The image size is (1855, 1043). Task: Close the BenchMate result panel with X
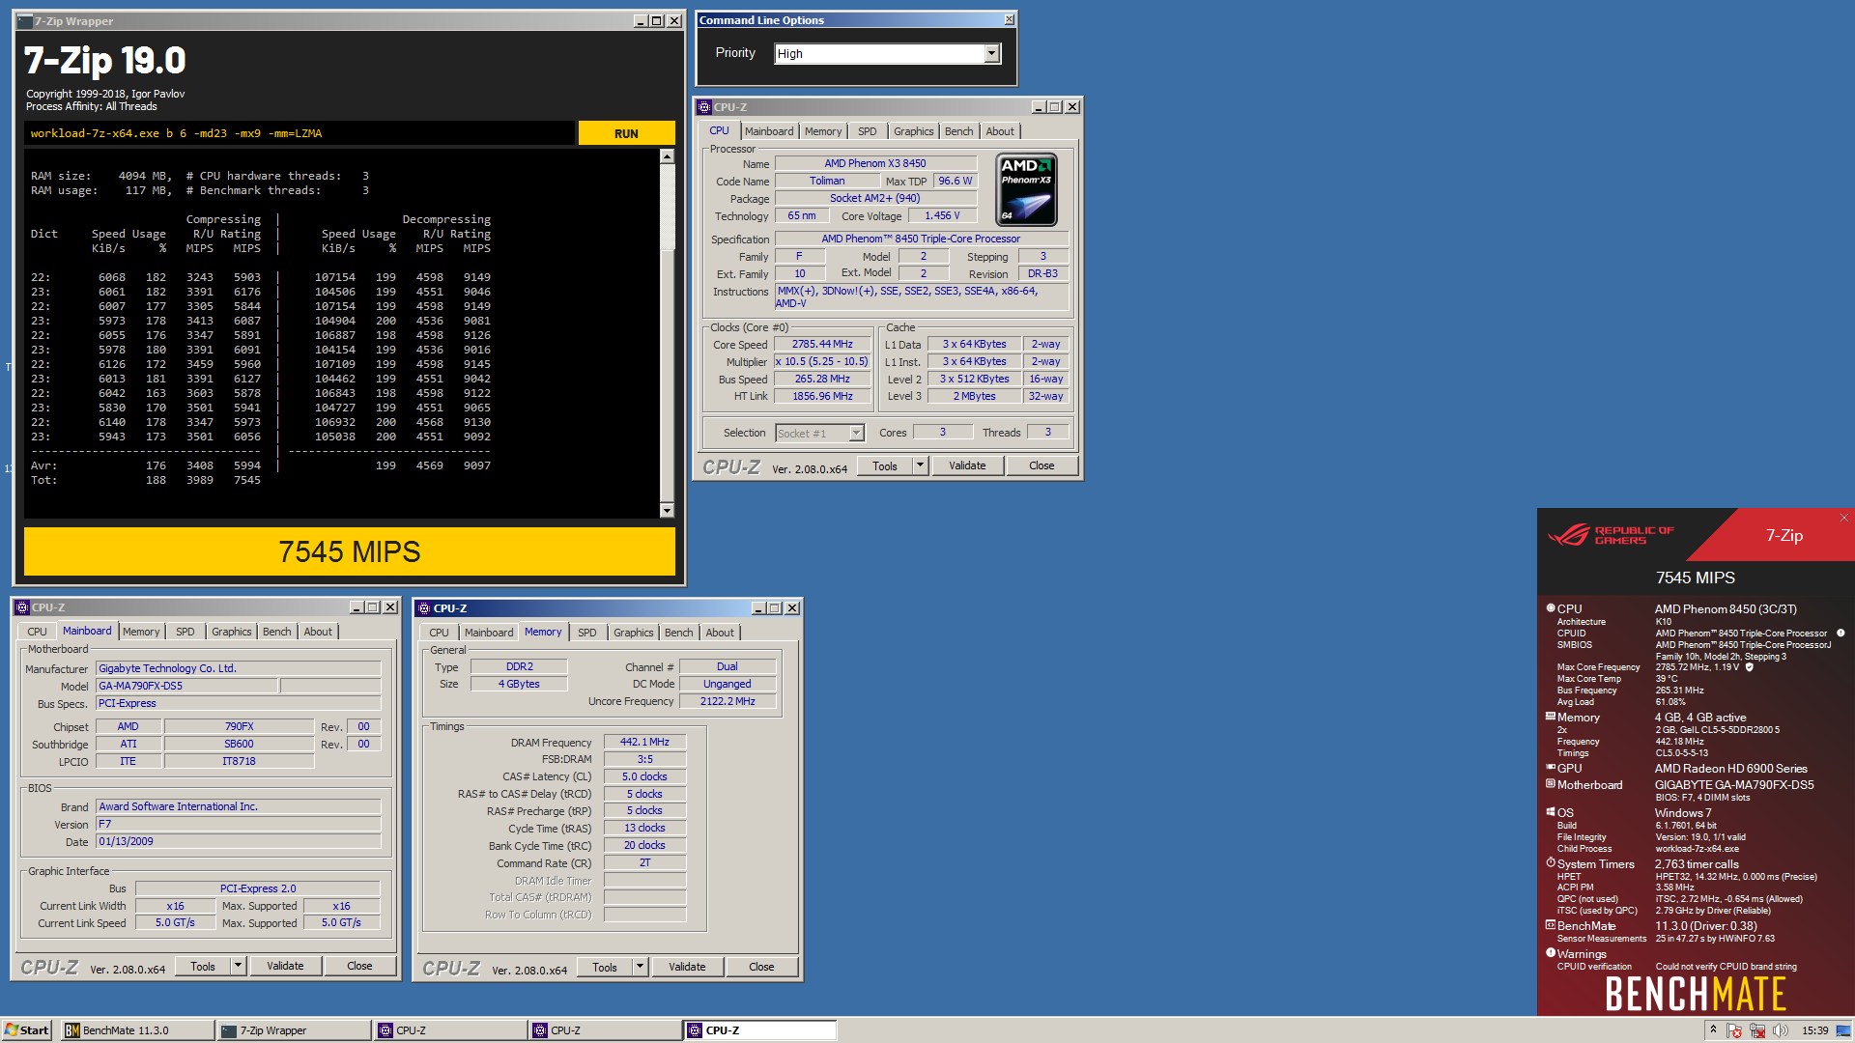(1843, 518)
